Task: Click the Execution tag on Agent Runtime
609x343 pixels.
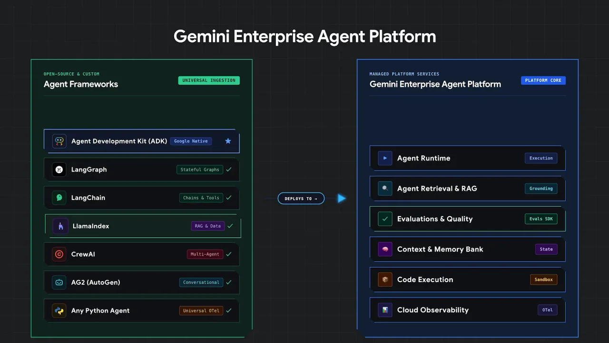Action: click(541, 158)
